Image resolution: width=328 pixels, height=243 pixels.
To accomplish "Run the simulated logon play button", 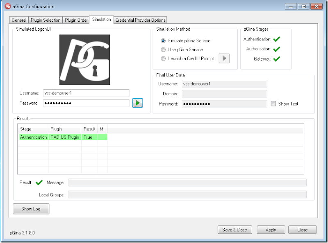I will click(x=137, y=103).
